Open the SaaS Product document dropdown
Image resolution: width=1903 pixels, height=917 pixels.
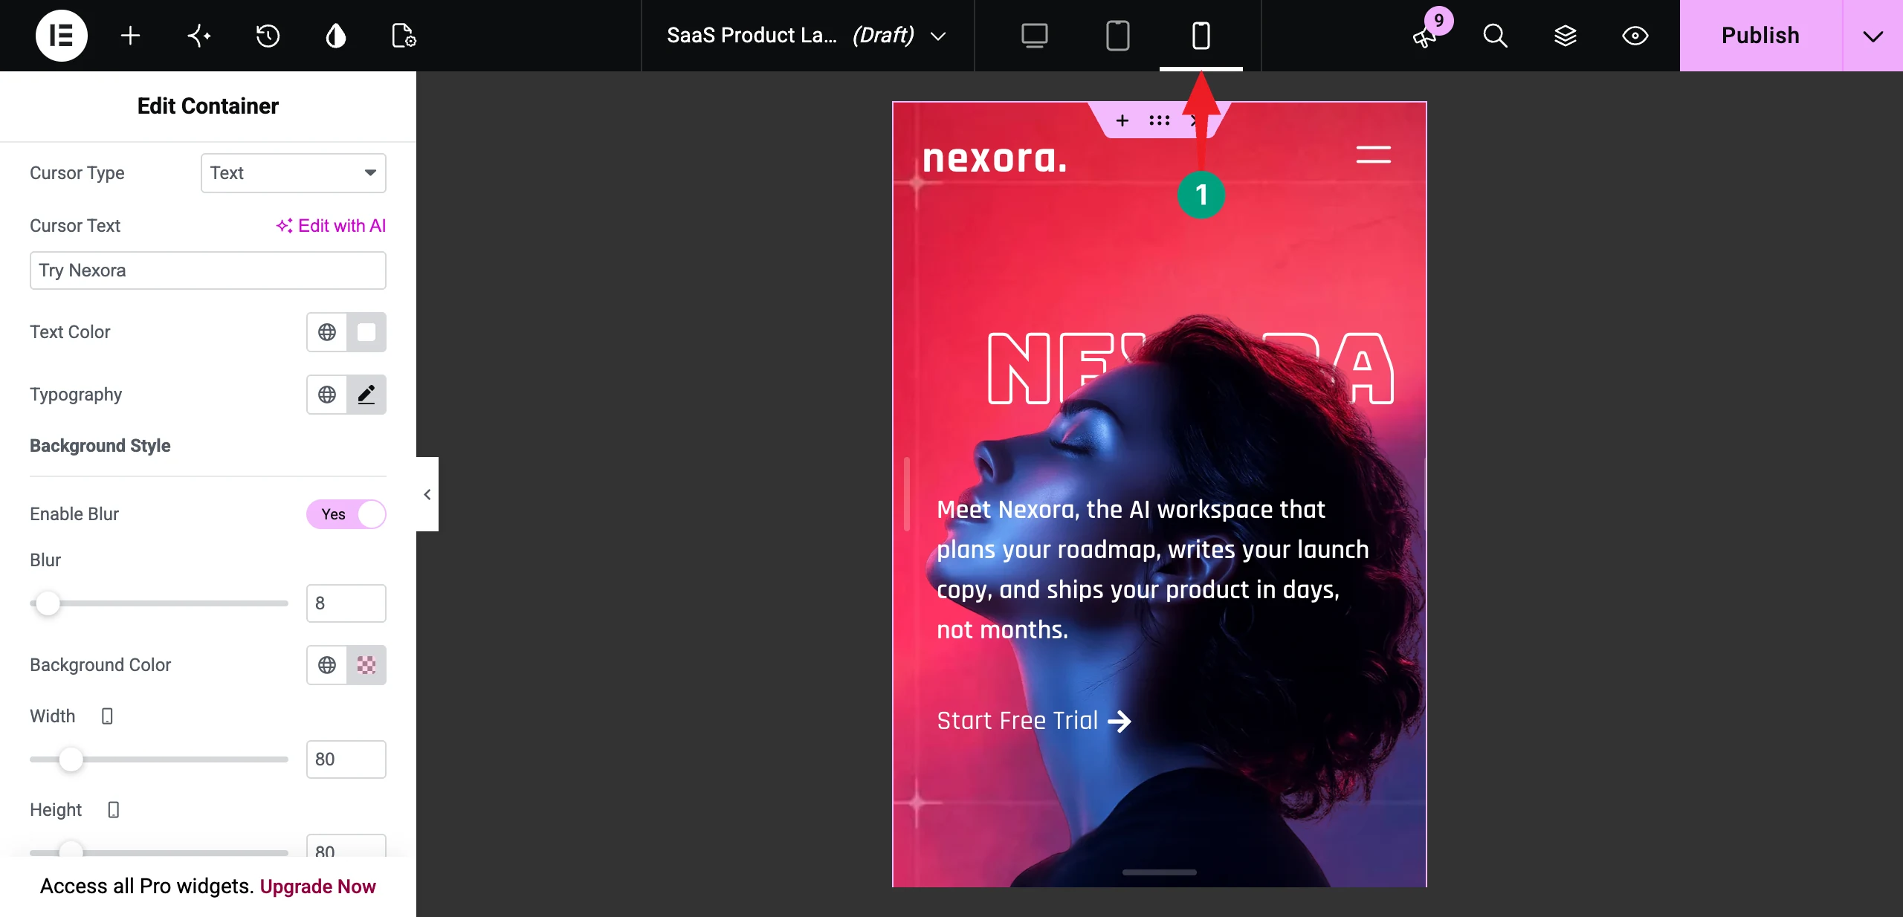[807, 36]
